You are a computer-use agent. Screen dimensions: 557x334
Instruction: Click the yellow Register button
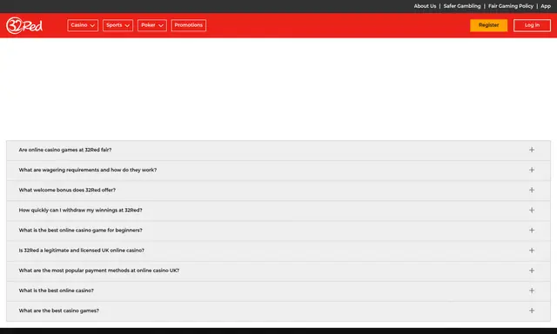coord(488,25)
